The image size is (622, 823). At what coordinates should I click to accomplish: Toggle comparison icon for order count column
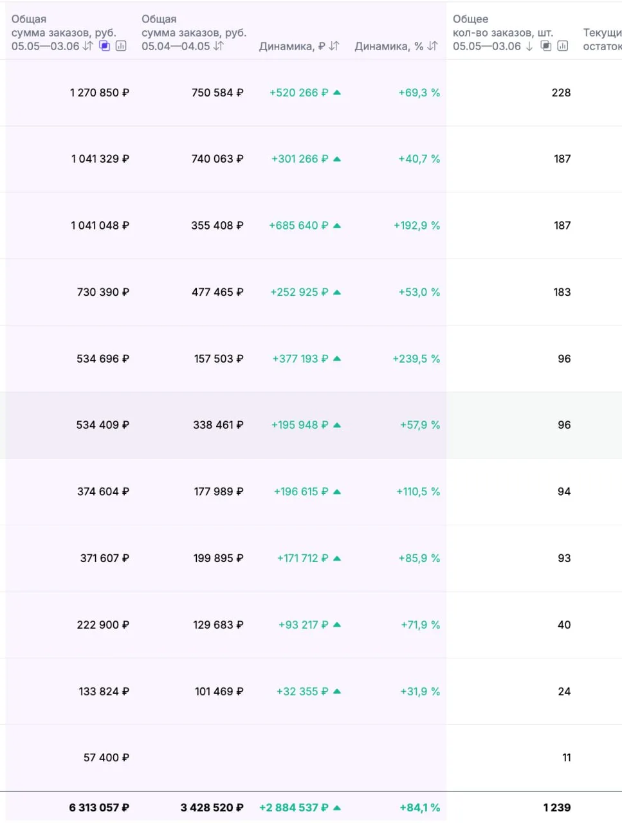(x=546, y=46)
